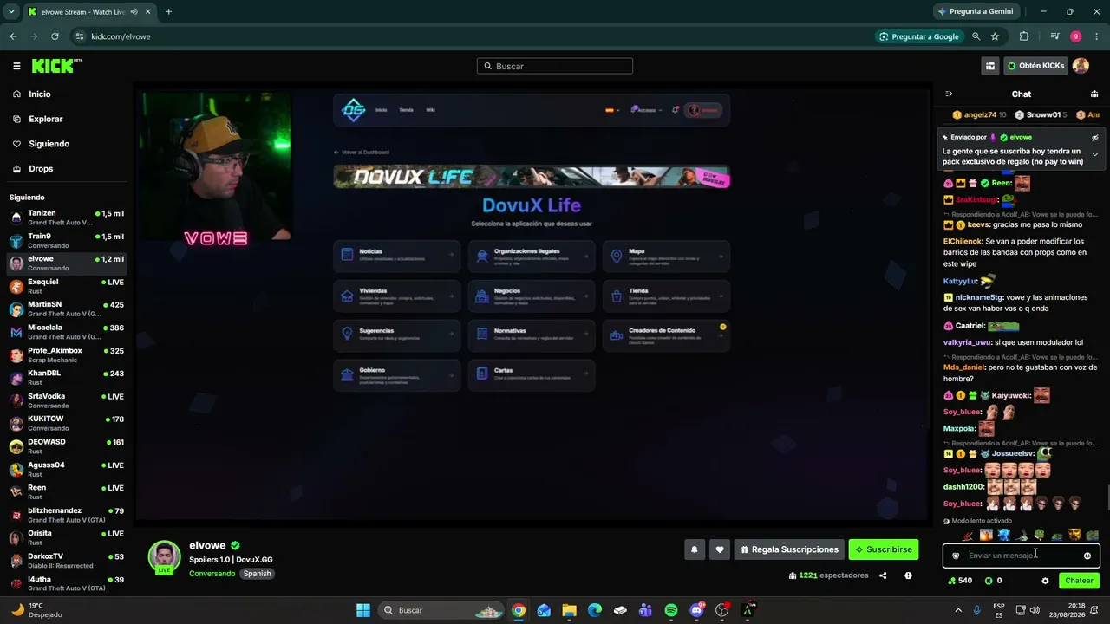Expand the pinned message from elvowe
This screenshot has width=1110, height=624.
pyautogui.click(x=1094, y=154)
